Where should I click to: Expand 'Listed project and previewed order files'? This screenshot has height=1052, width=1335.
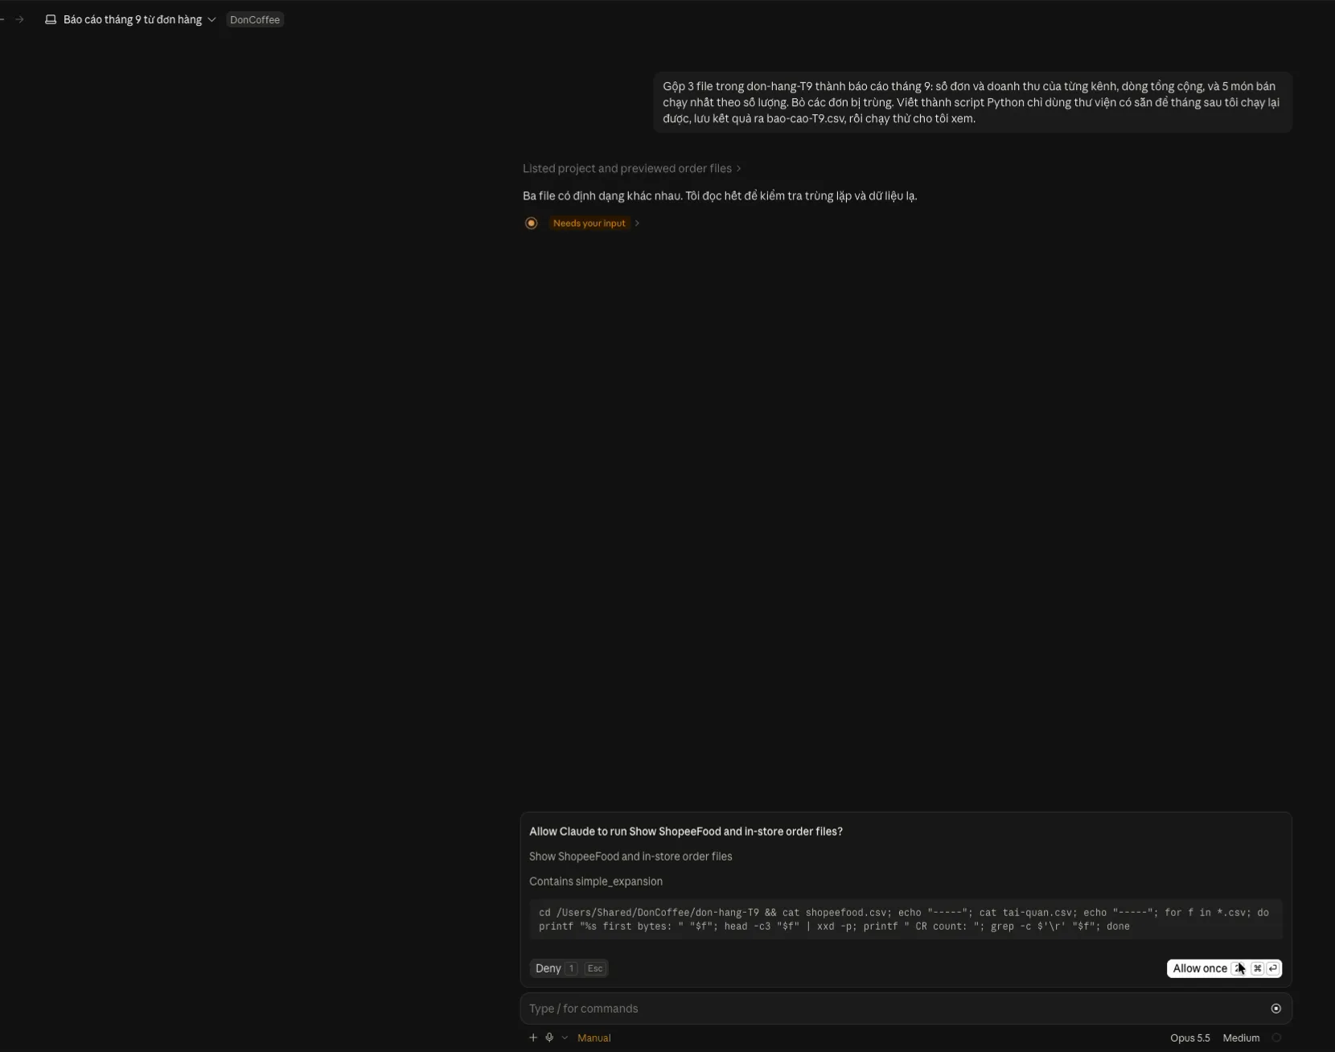[x=631, y=168]
